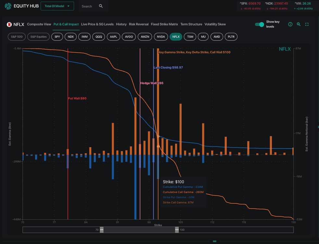Click the Equity Hub logo icon

[x=7, y=6]
